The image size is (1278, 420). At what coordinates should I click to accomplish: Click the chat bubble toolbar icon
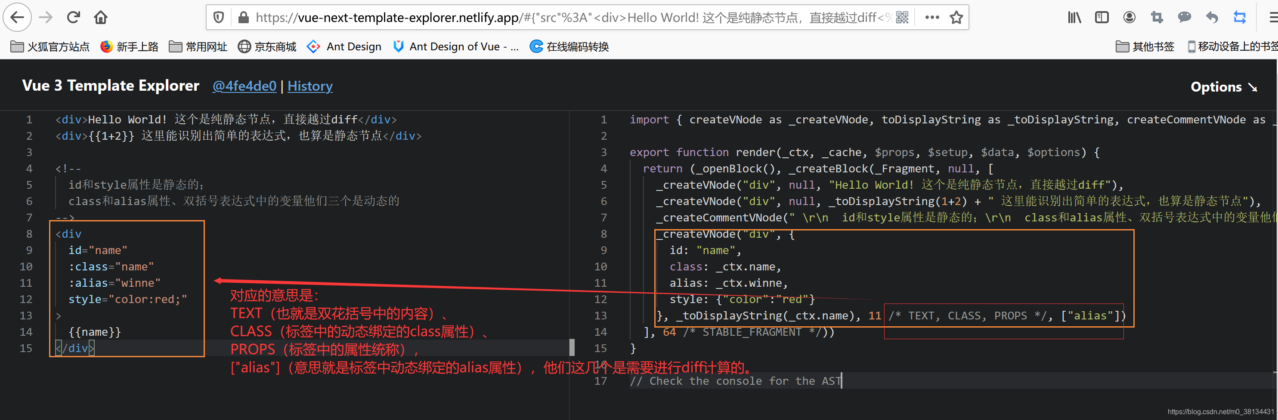coord(1184,18)
